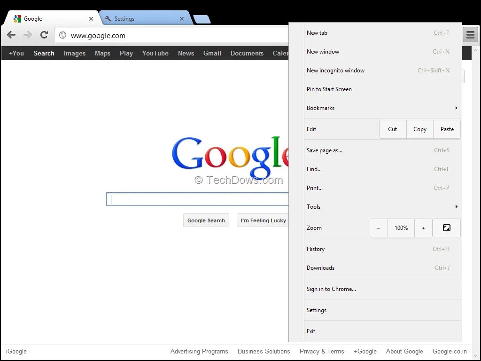Click the wrench icon on Settings tab
Viewport: 481px width, 361px height.
click(x=108, y=19)
